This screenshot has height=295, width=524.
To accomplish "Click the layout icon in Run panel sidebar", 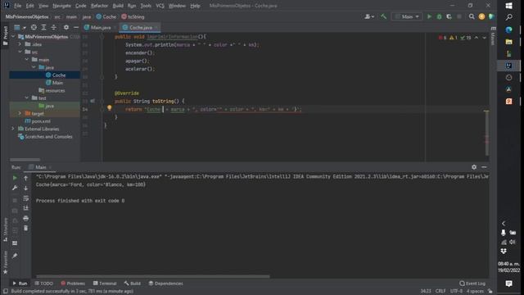I will click(x=15, y=243).
